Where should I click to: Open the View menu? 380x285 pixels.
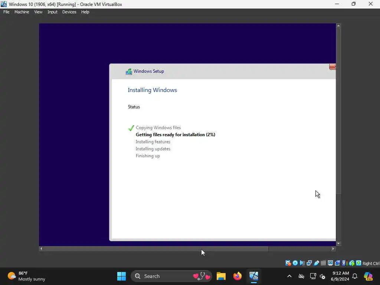[x=38, y=12]
